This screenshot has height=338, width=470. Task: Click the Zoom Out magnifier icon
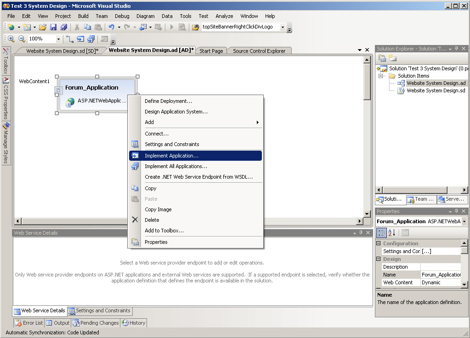22,39
